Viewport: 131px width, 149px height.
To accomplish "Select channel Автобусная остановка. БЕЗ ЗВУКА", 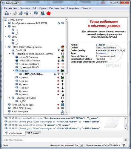I will tap(30, 23).
